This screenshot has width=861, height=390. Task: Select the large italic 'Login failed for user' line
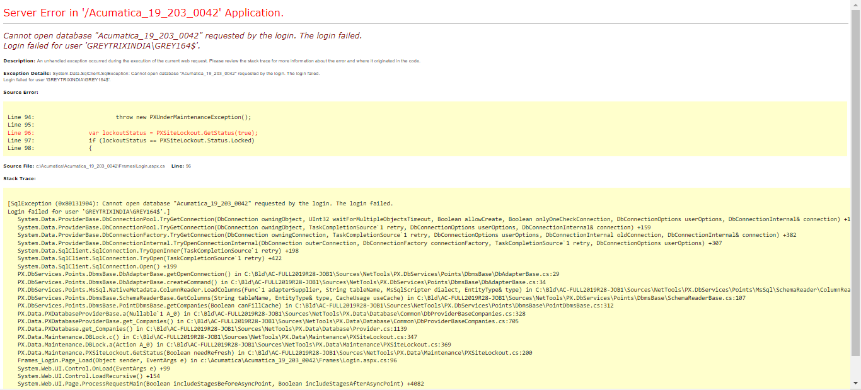point(102,45)
